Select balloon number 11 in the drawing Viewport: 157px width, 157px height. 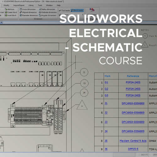[84, 72]
